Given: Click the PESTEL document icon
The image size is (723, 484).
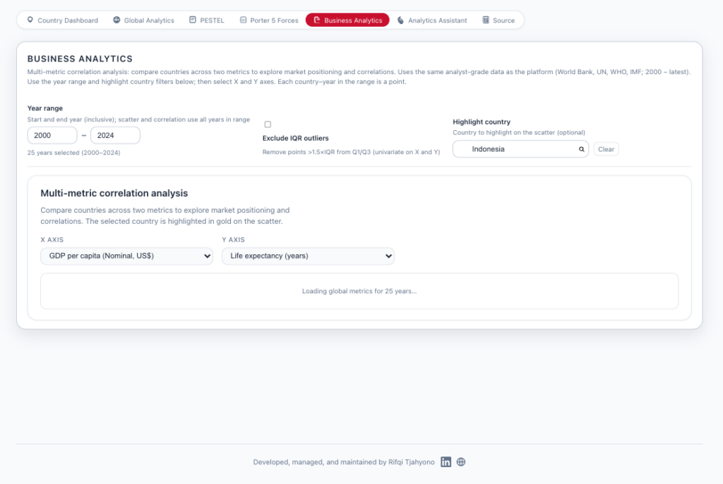Looking at the screenshot, I should tap(193, 20).
